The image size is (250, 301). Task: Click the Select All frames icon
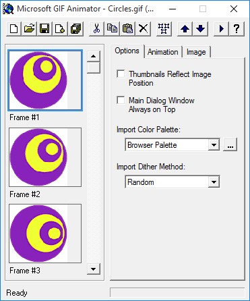tap(164, 29)
